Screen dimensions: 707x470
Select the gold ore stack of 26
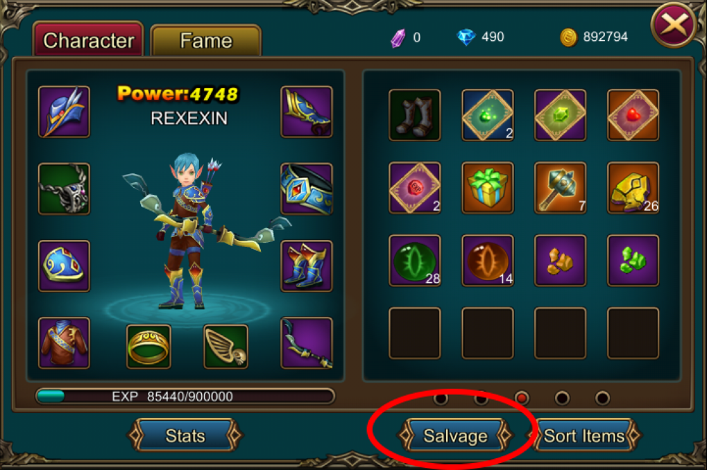(633, 187)
